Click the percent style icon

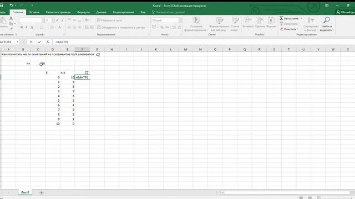(162, 27)
